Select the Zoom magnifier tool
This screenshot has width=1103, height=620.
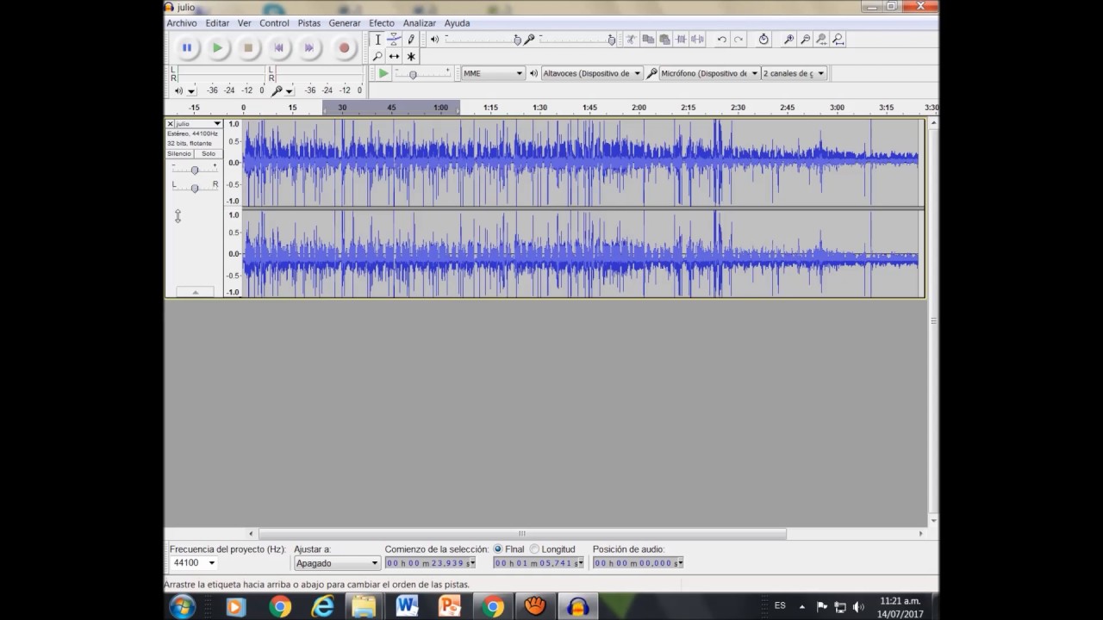[377, 56]
